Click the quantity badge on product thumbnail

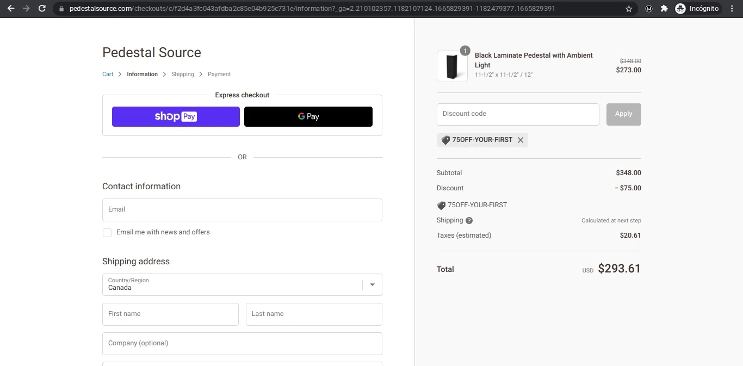pos(465,51)
